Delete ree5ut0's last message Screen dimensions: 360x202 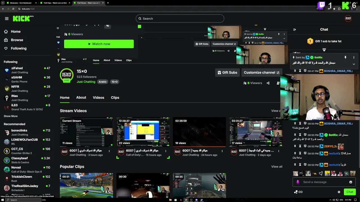coord(295,165)
